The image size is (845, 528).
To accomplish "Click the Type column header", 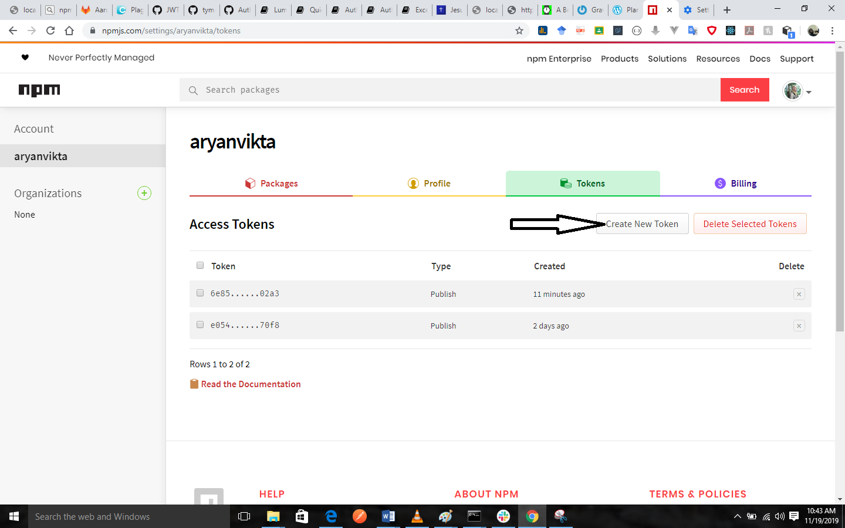I will point(441,266).
